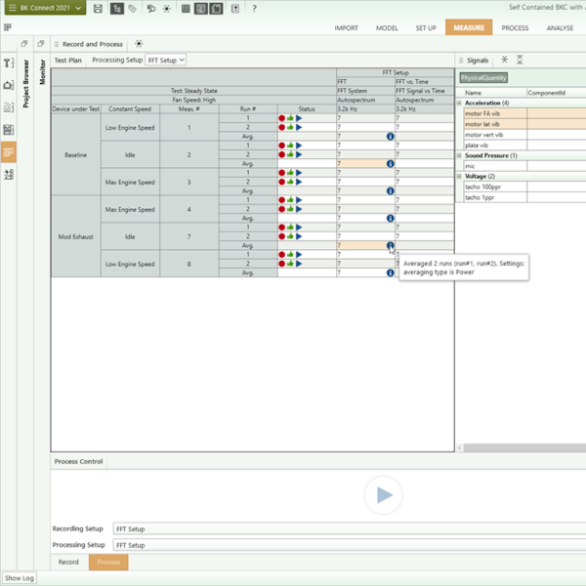Open the BK Connect 2021 application menu
This screenshot has height=586, width=586.
point(43,8)
